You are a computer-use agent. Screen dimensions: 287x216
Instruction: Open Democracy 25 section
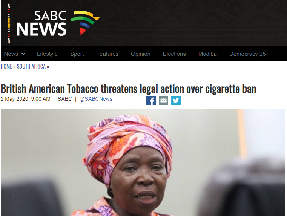click(247, 54)
